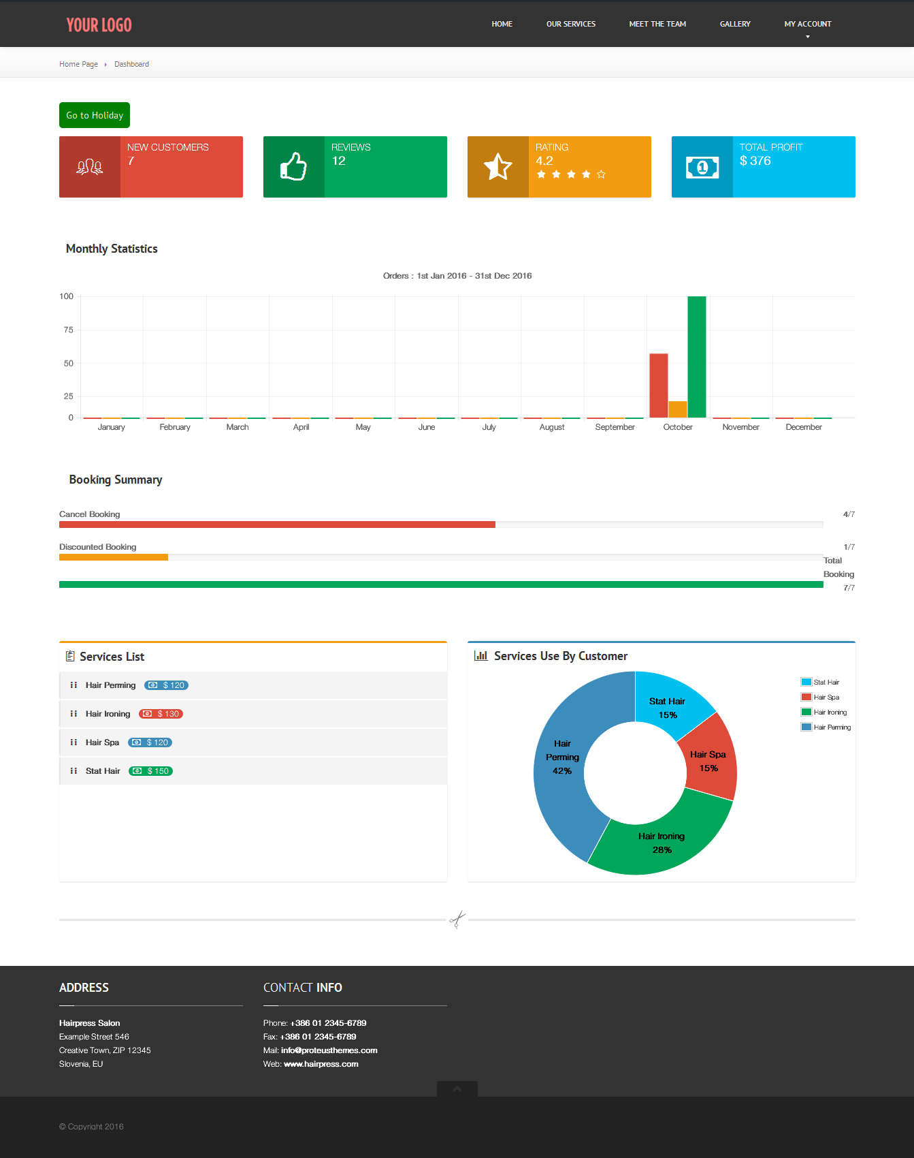Click the green Total Booking progress bar

coord(441,584)
